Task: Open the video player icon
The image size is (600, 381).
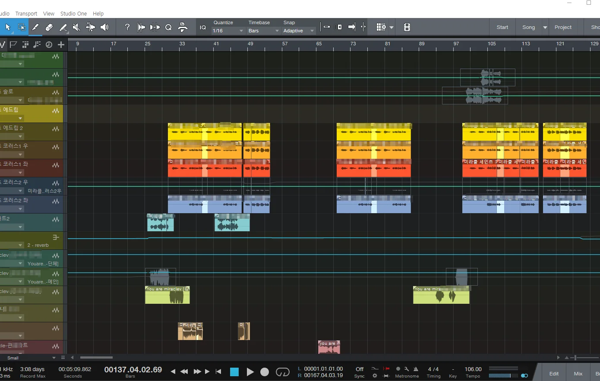Action: [407, 27]
